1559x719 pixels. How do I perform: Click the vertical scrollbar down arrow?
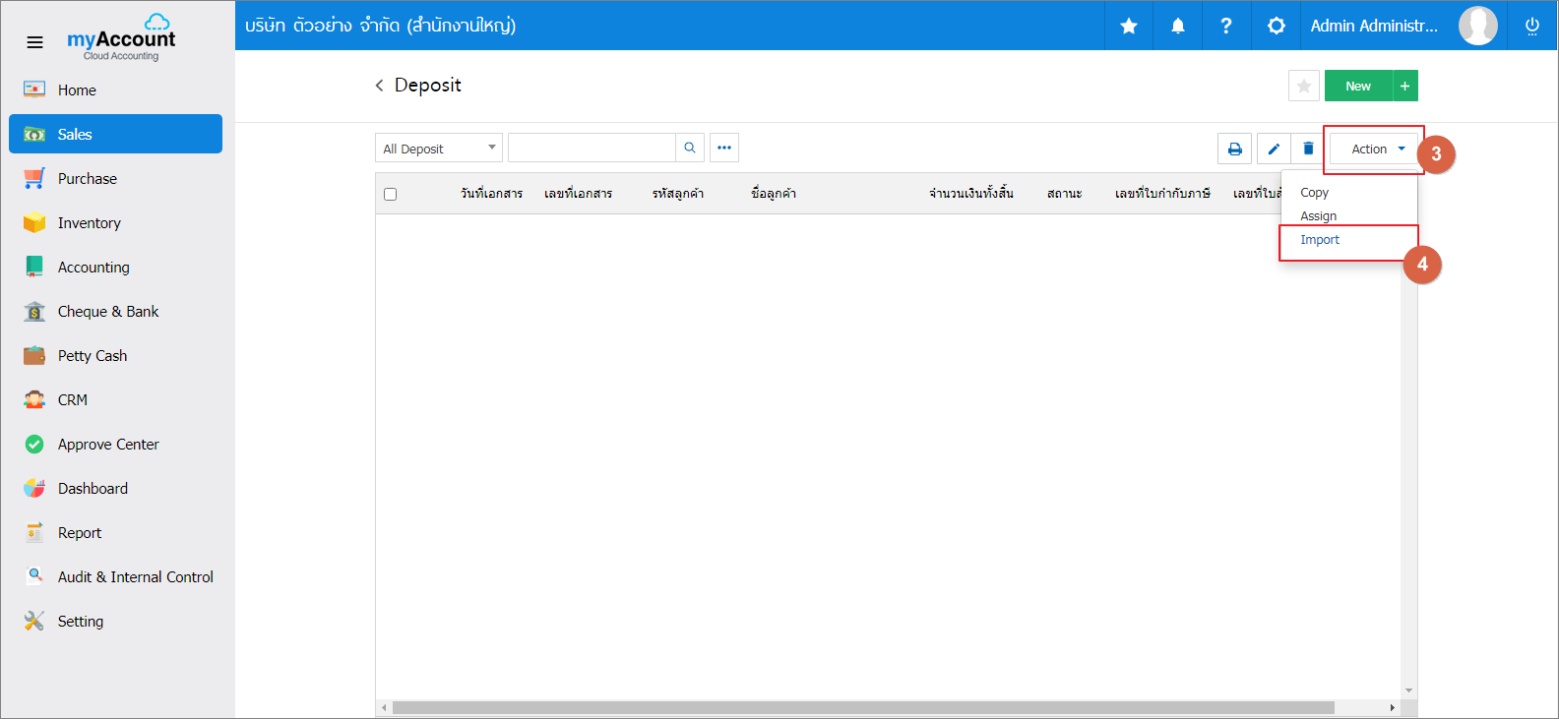[1409, 690]
